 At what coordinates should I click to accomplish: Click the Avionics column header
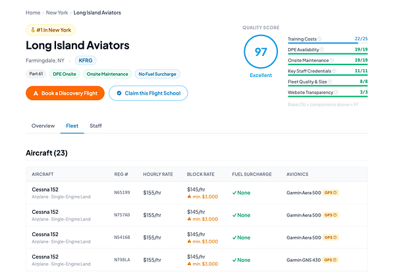click(298, 174)
